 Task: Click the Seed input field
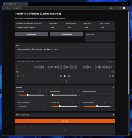pyautogui.click(x=97, y=96)
